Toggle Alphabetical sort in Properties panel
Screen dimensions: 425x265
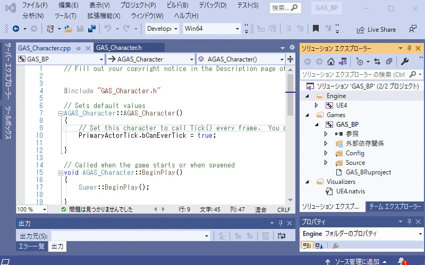coord(319,245)
